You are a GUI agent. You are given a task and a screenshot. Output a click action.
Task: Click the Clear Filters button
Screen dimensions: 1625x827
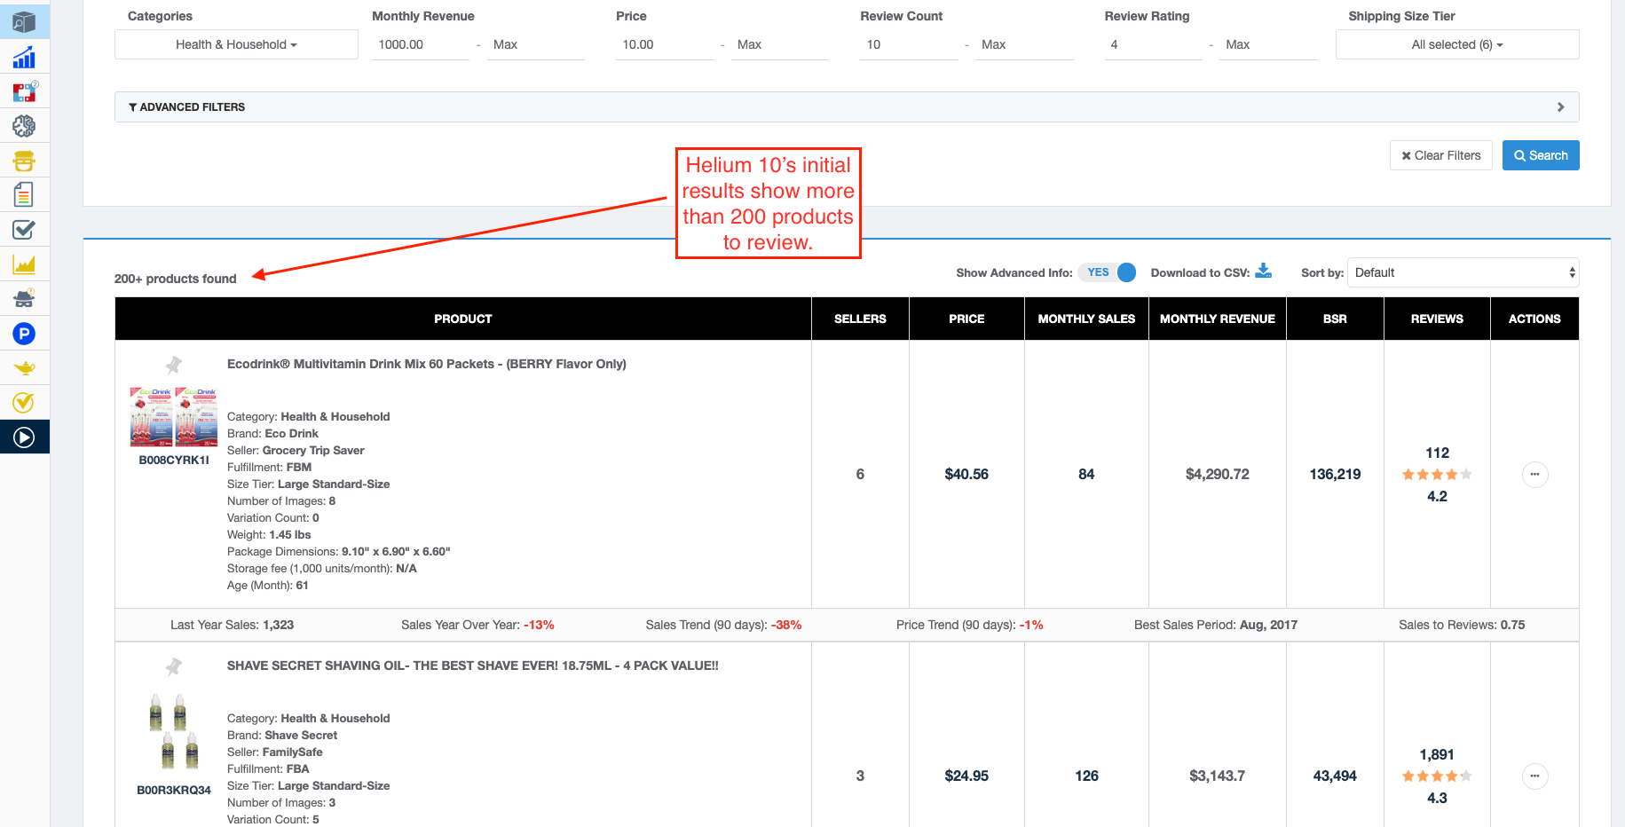click(1441, 155)
